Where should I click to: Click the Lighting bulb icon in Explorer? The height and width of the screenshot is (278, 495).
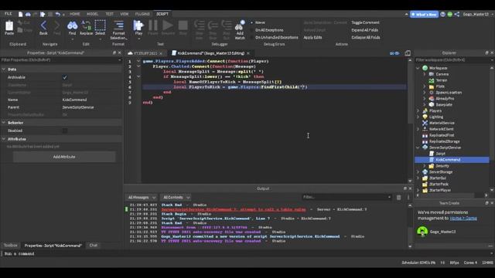pyautogui.click(x=425, y=117)
